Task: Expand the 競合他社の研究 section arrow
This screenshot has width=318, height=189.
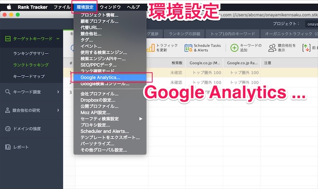Action: pos(58,110)
